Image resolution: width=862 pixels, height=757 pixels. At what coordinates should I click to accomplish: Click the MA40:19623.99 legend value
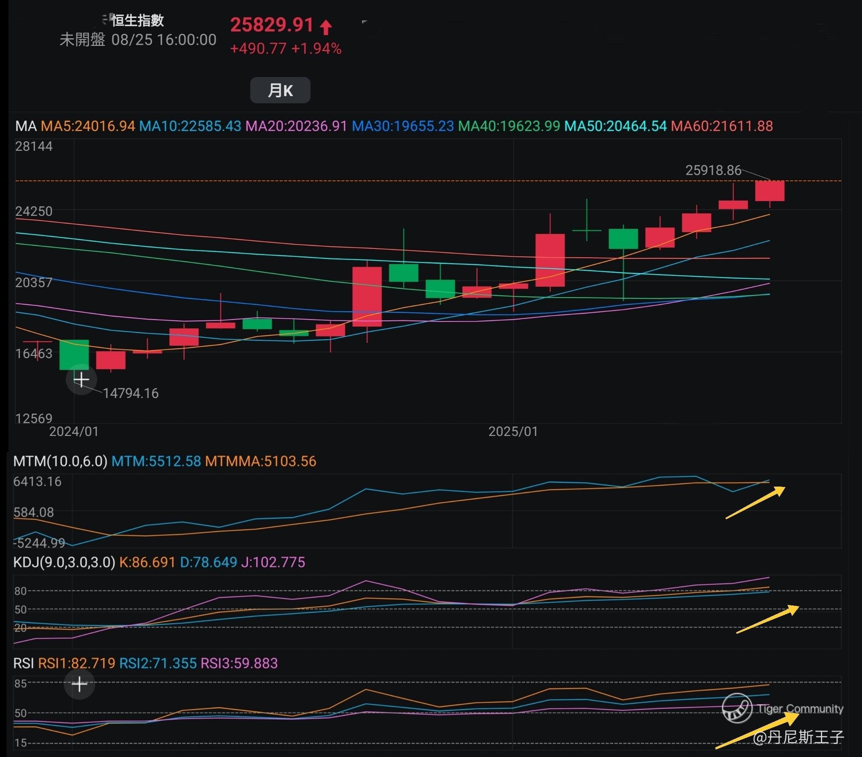[509, 126]
